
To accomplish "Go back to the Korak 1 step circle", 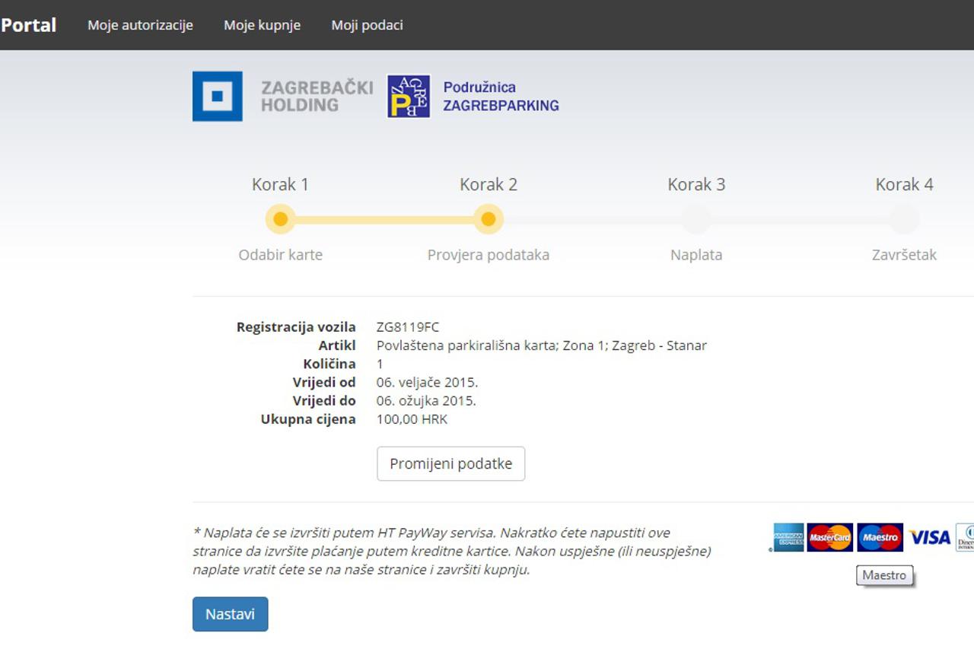I will [x=280, y=220].
